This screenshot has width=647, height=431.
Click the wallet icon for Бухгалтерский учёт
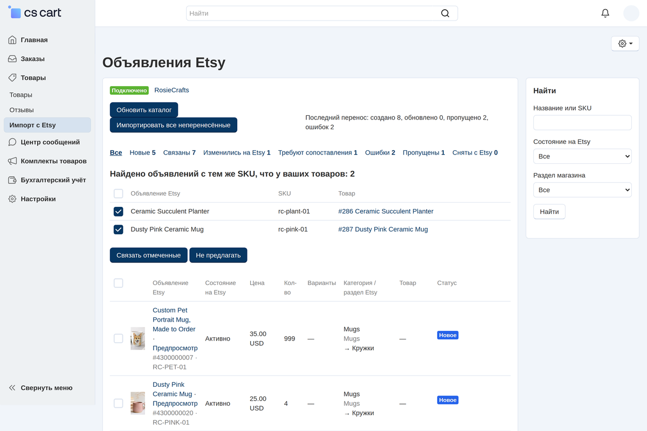click(12, 180)
